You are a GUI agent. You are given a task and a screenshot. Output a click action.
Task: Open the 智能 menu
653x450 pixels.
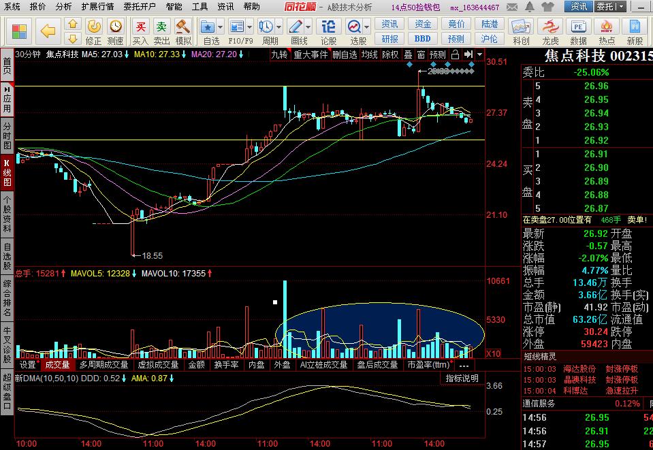[x=174, y=7]
